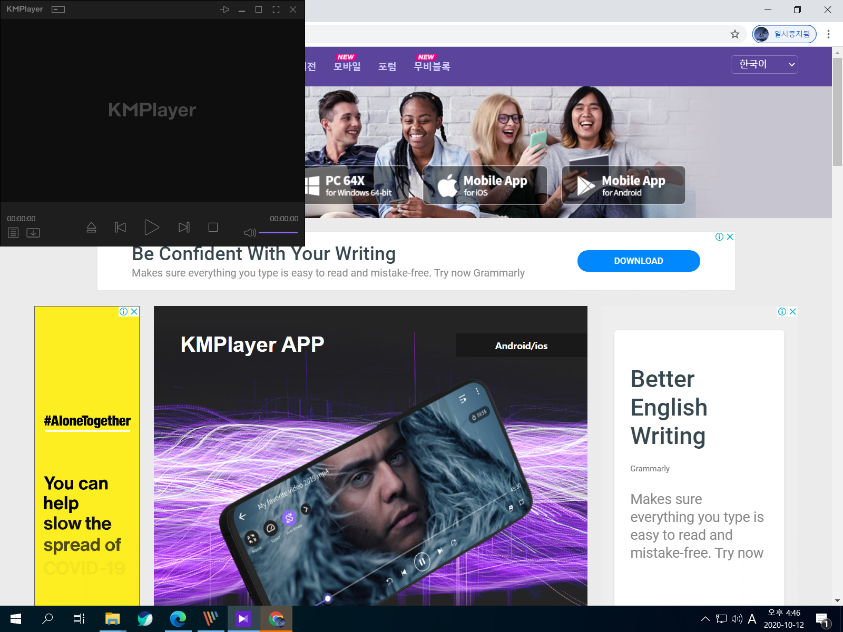The width and height of the screenshot is (843, 632).
Task: Show hidden system tray icons
Action: [x=705, y=619]
